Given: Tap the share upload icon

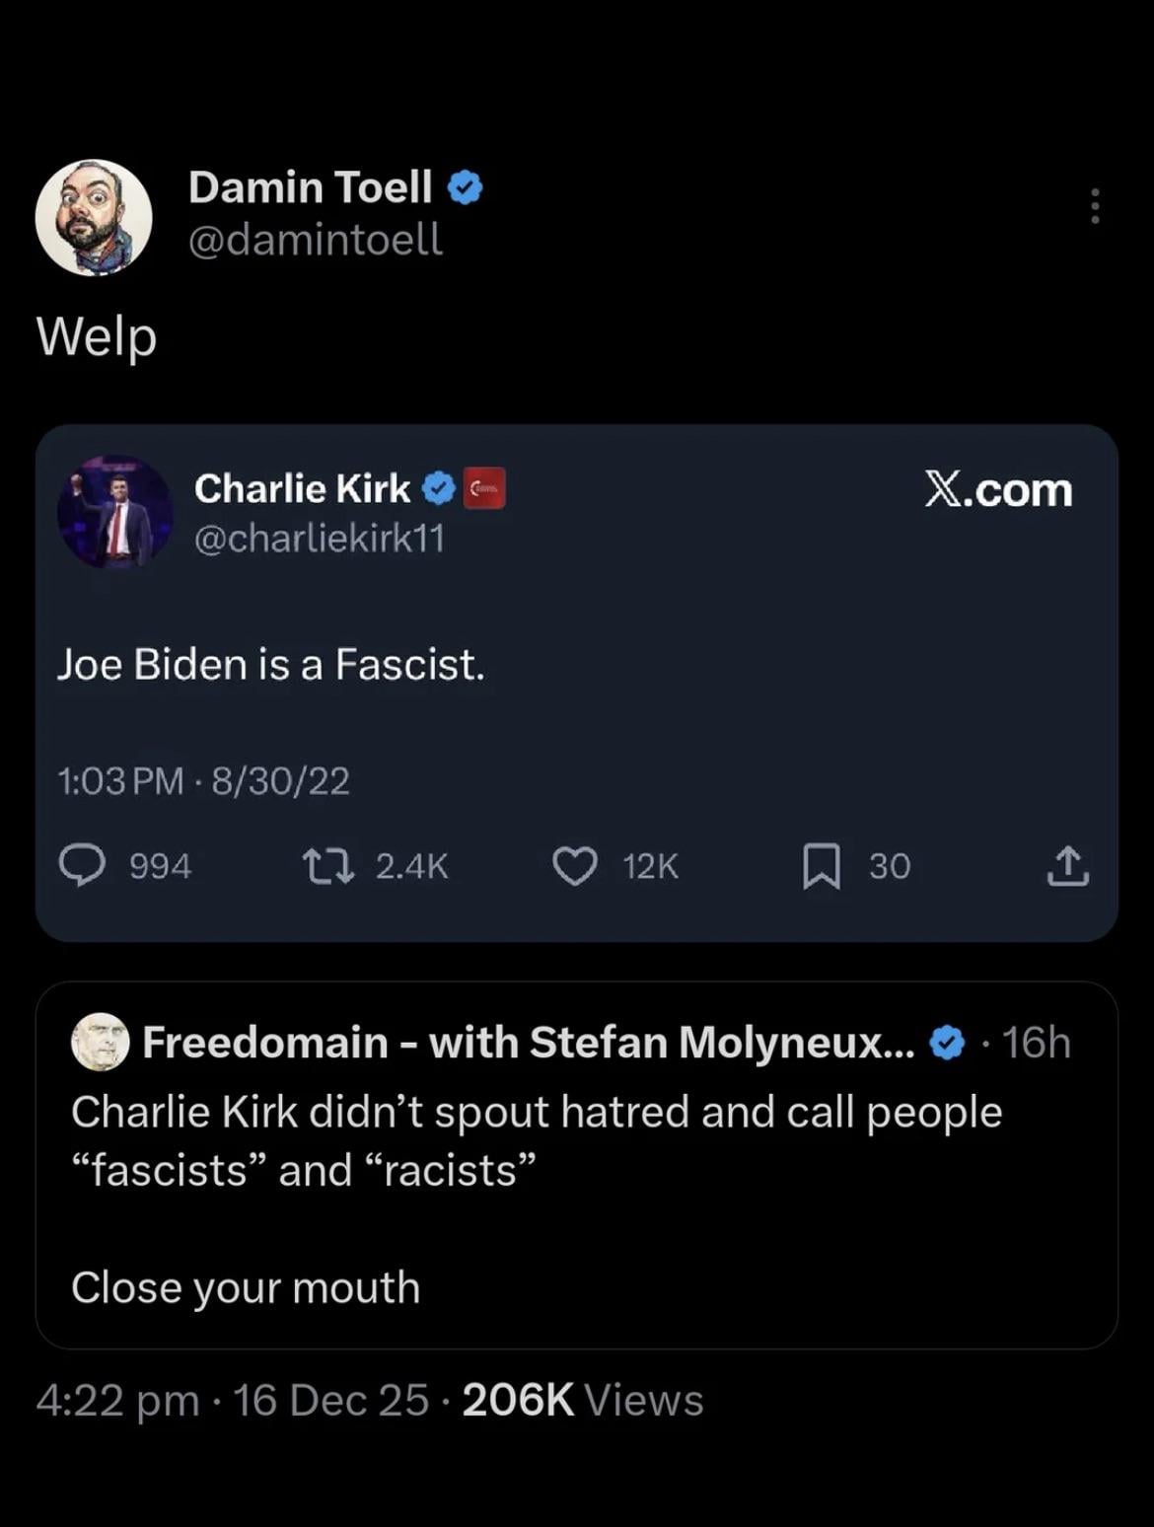Looking at the screenshot, I should [1066, 866].
